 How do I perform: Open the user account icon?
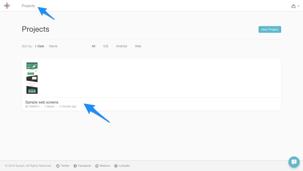point(293,6)
